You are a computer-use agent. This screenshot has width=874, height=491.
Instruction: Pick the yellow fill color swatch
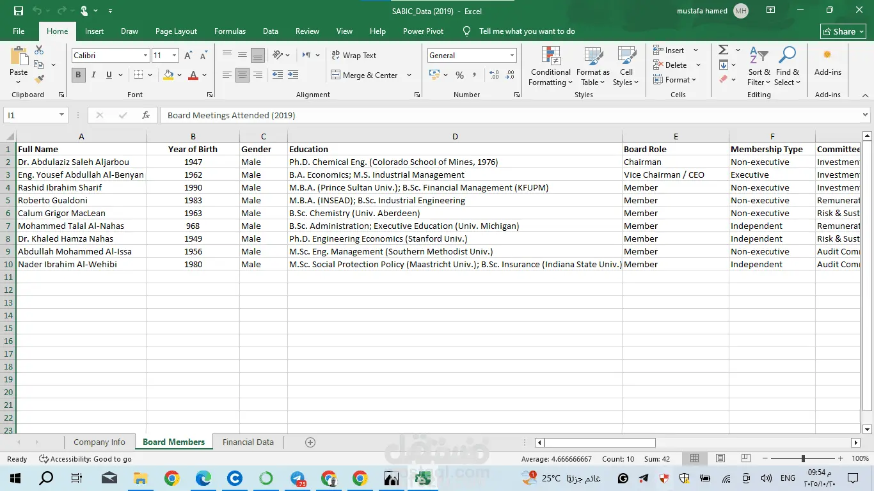pyautogui.click(x=168, y=75)
